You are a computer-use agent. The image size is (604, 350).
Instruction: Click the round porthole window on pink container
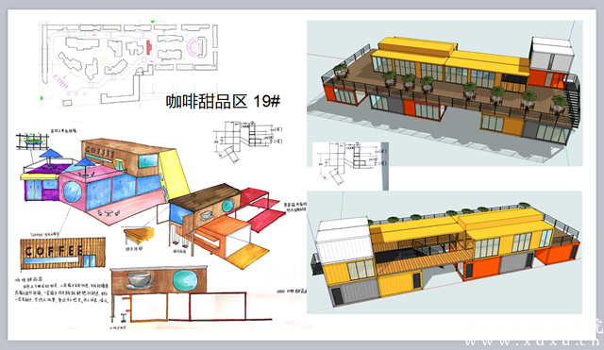coord(73,192)
